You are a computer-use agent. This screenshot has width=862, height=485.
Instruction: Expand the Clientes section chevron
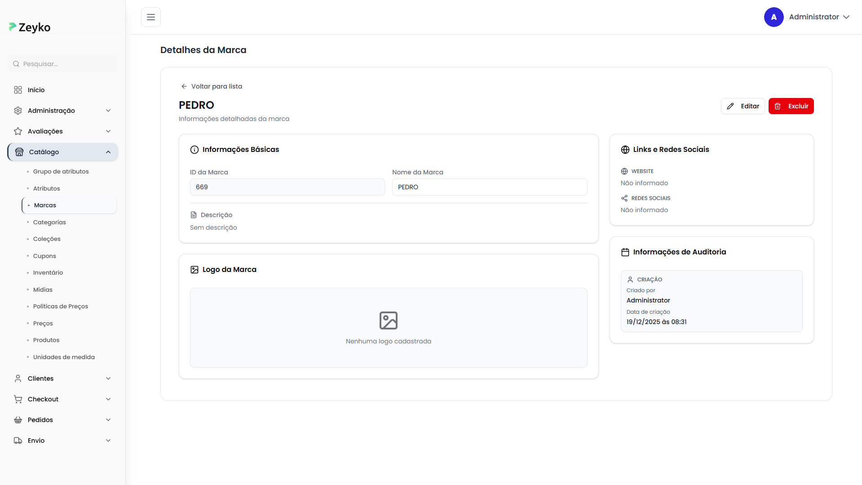point(108,378)
